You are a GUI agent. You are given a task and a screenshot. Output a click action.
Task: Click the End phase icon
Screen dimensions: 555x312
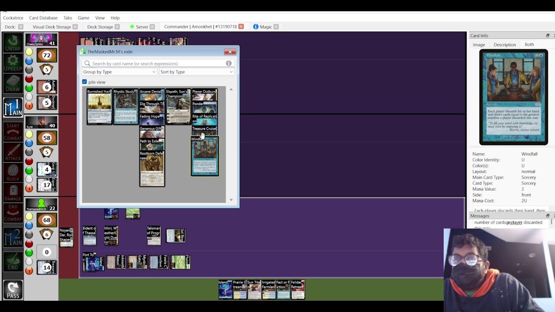(x=13, y=261)
